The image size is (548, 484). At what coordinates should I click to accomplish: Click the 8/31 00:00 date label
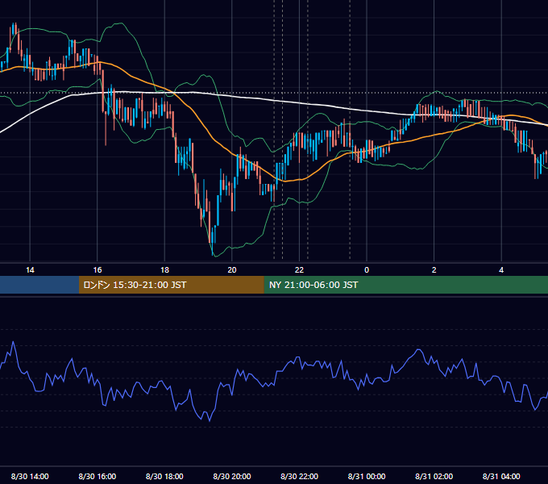[367, 476]
